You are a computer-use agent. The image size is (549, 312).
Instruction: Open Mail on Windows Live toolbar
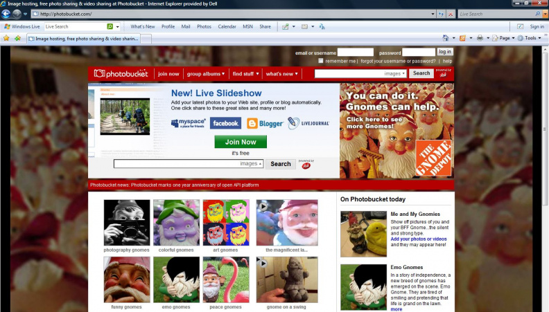tap(186, 26)
